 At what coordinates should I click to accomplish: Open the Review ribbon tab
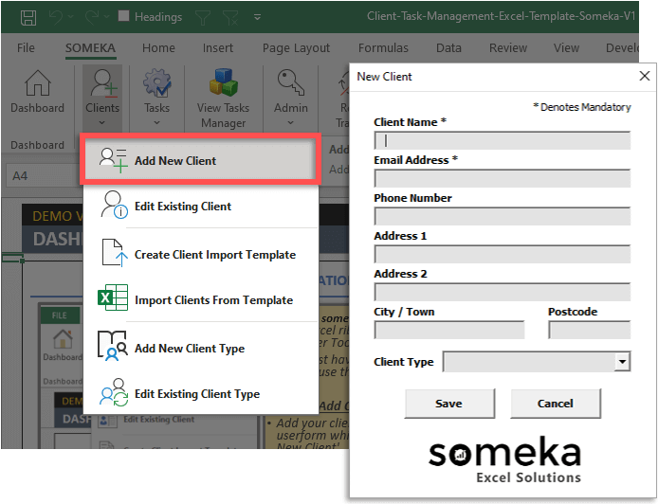click(x=508, y=47)
